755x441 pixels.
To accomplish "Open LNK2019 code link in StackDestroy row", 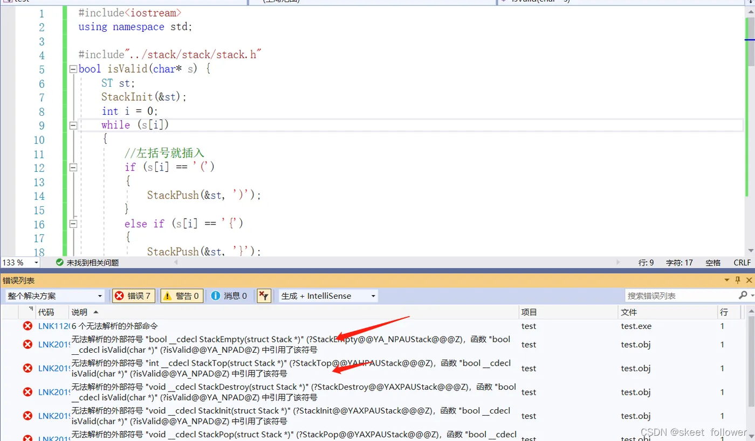I will point(53,392).
